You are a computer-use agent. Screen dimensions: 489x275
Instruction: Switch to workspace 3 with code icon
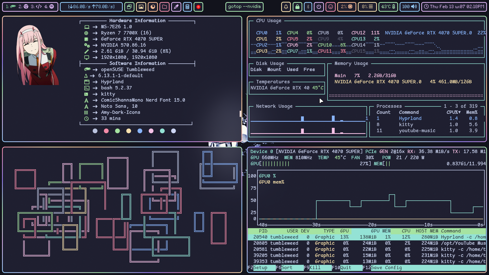[x=36, y=7]
